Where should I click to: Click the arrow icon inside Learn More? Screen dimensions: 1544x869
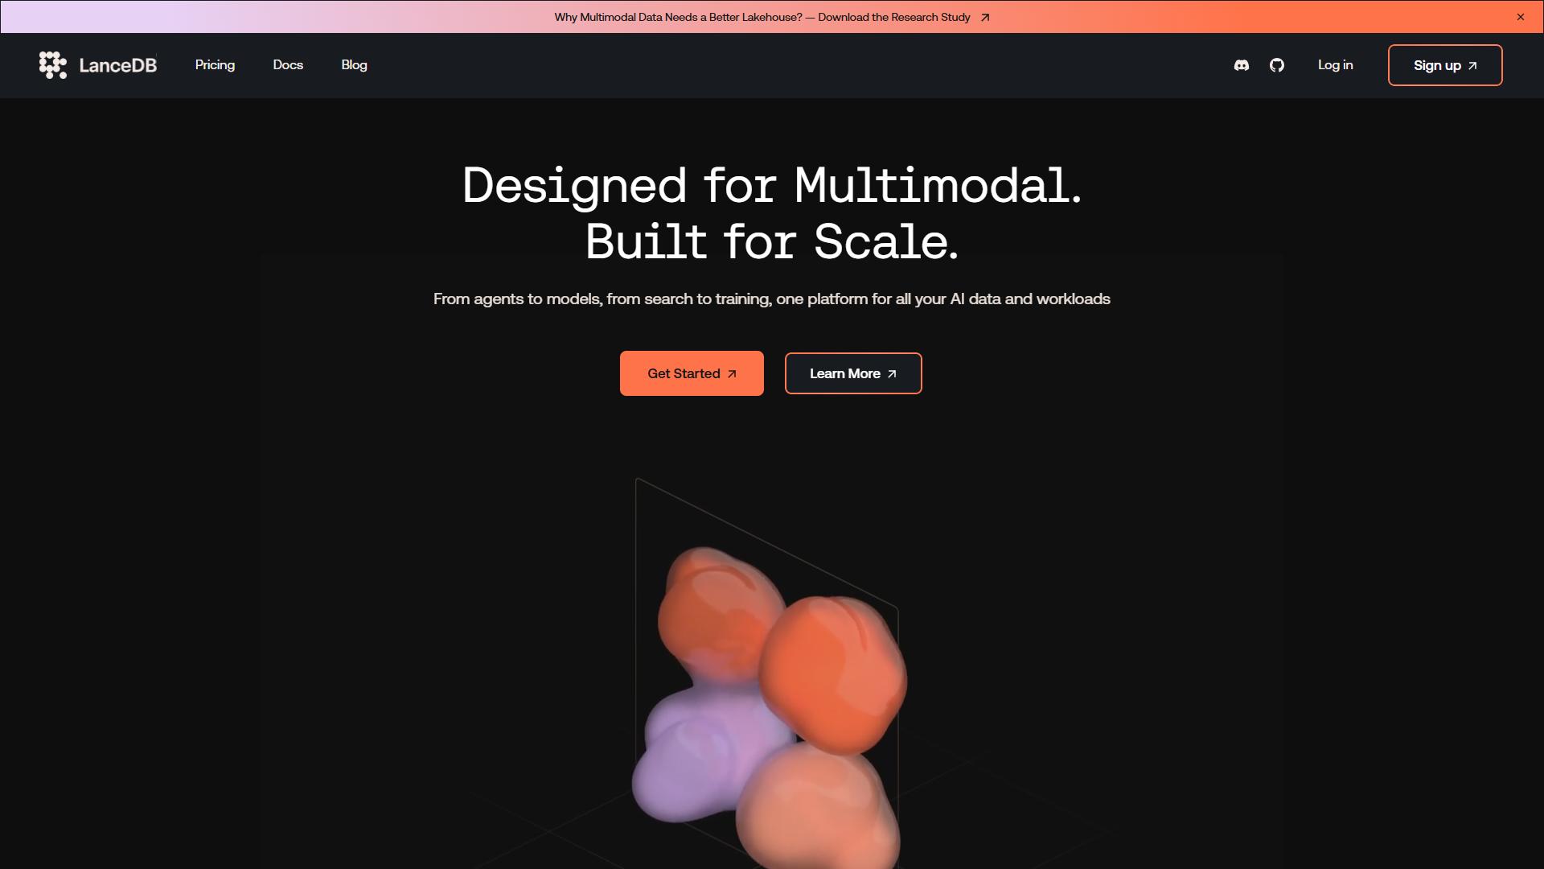click(892, 374)
